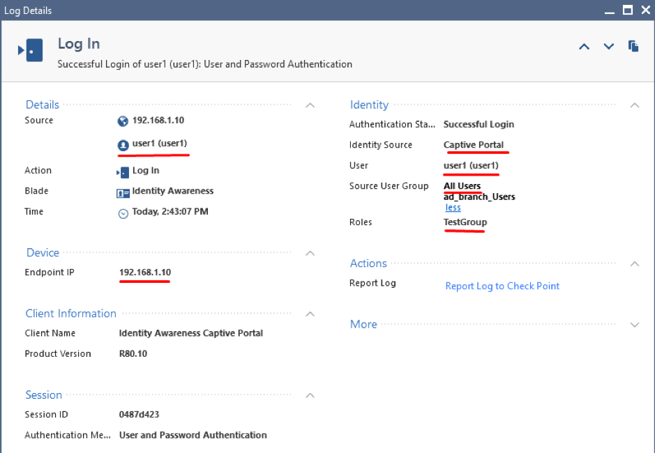
Task: Collapse the Client Information section
Action: click(310, 314)
